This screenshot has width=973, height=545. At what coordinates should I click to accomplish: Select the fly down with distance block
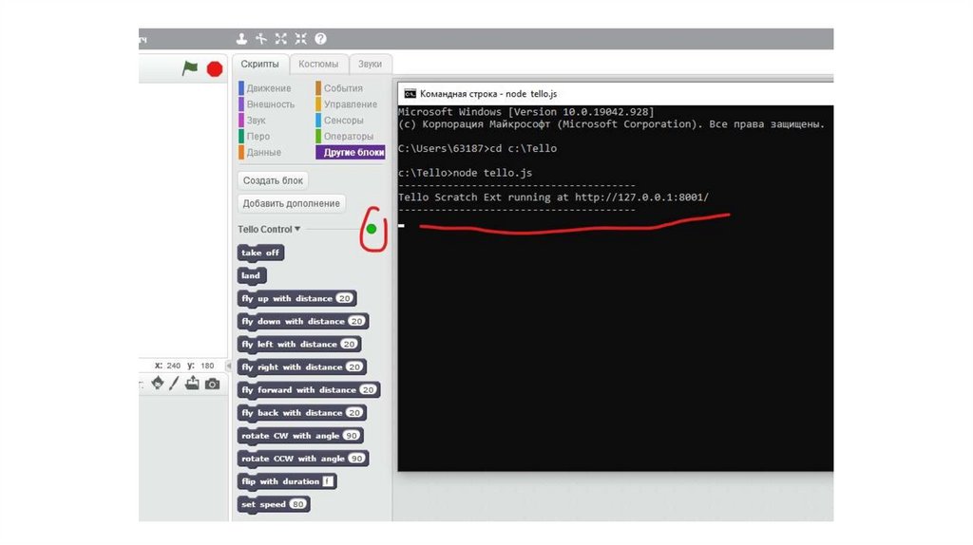tap(303, 321)
